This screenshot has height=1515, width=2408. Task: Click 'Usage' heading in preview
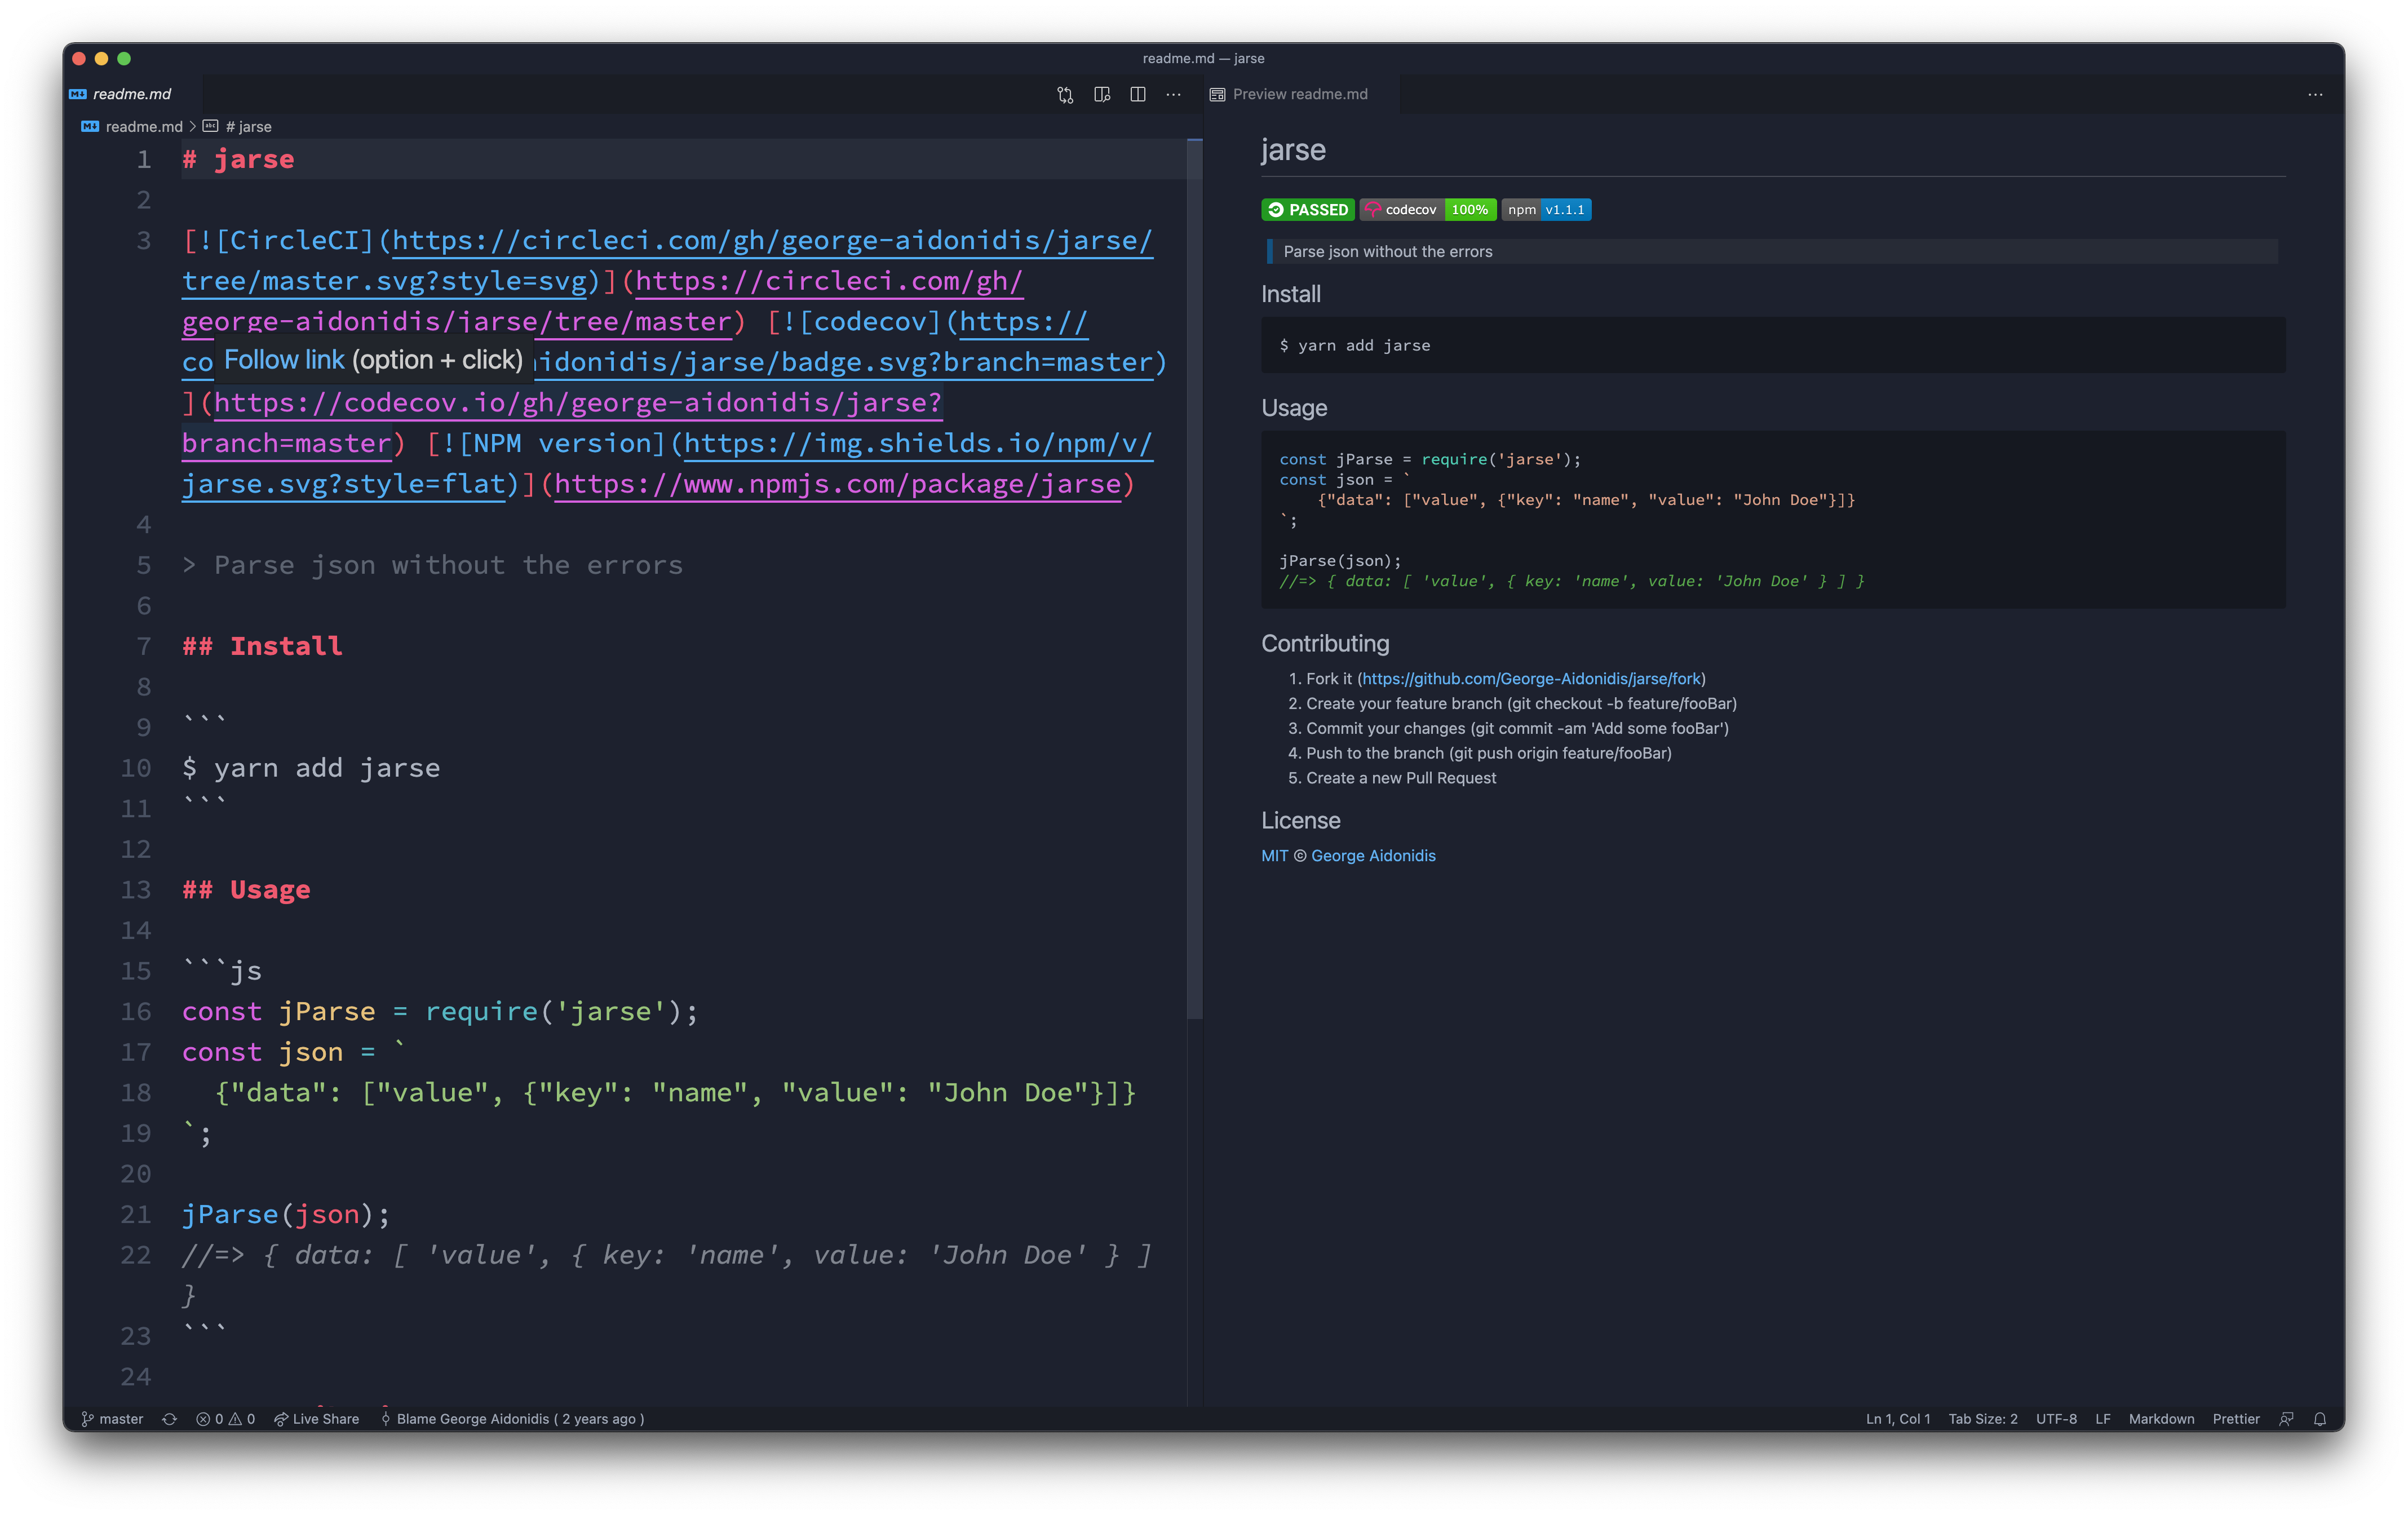1294,408
